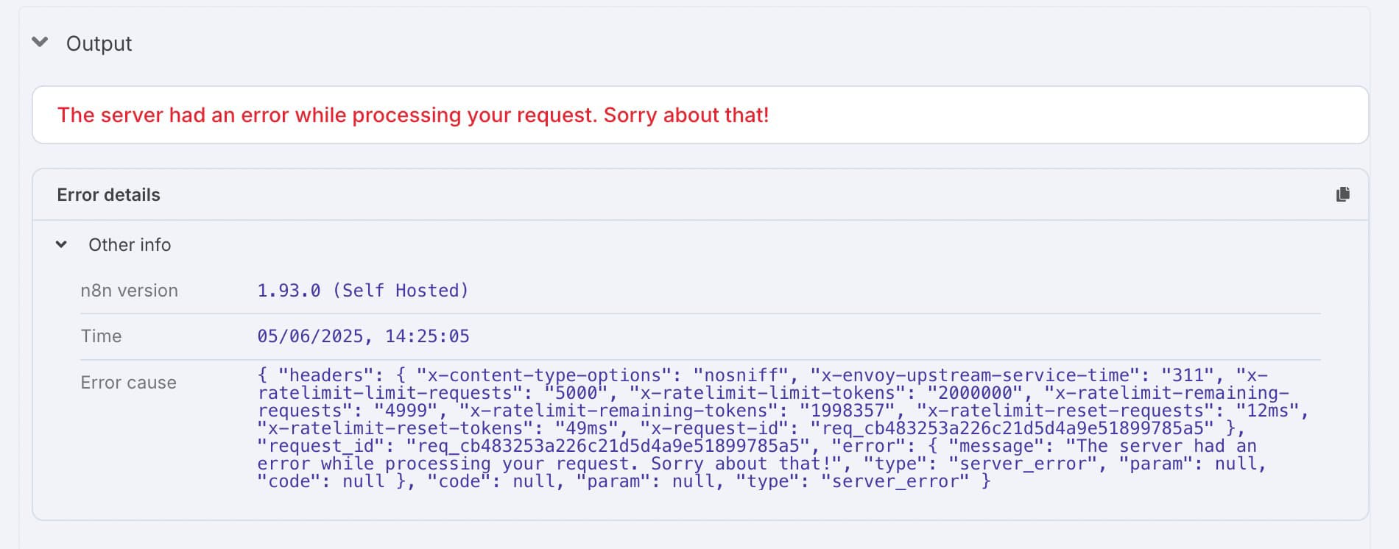
Task: Click the "4999" remaining requests value
Action: (x=406, y=411)
